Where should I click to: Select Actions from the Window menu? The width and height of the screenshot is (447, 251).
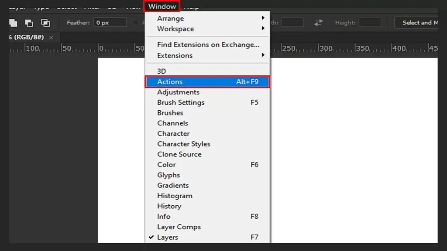point(207,81)
